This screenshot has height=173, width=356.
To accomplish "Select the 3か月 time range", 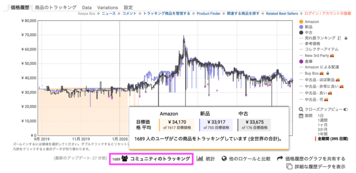I will coord(322,129).
